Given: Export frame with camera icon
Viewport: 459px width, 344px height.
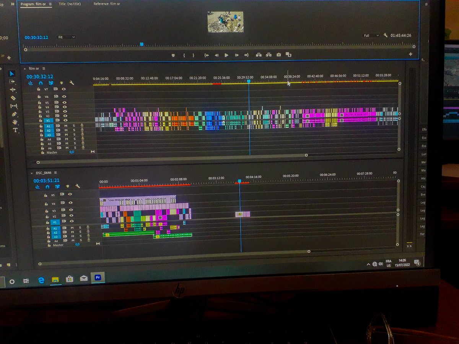Looking at the screenshot, I should coord(278,55).
